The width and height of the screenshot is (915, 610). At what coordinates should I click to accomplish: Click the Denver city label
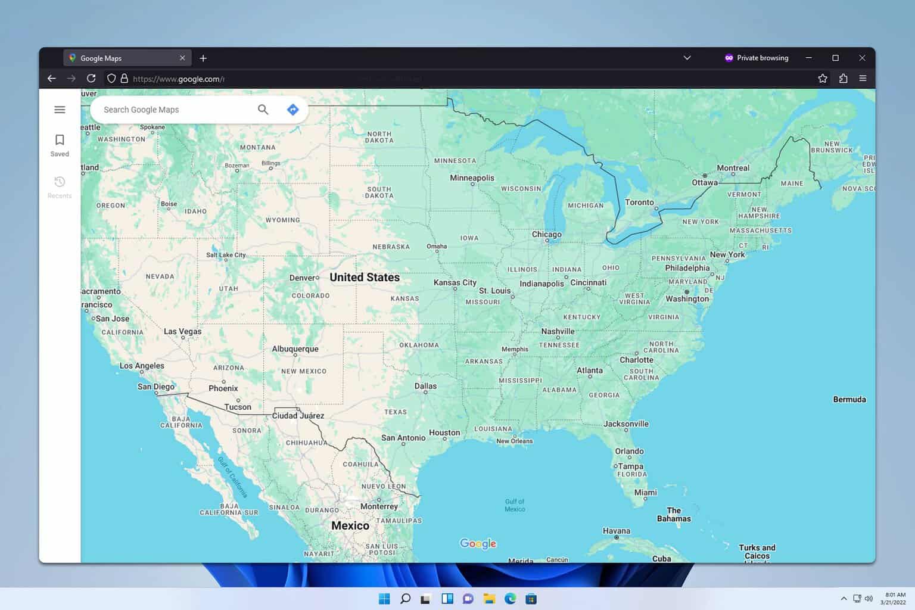303,278
